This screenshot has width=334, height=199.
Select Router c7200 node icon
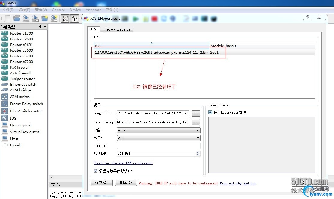(5, 62)
